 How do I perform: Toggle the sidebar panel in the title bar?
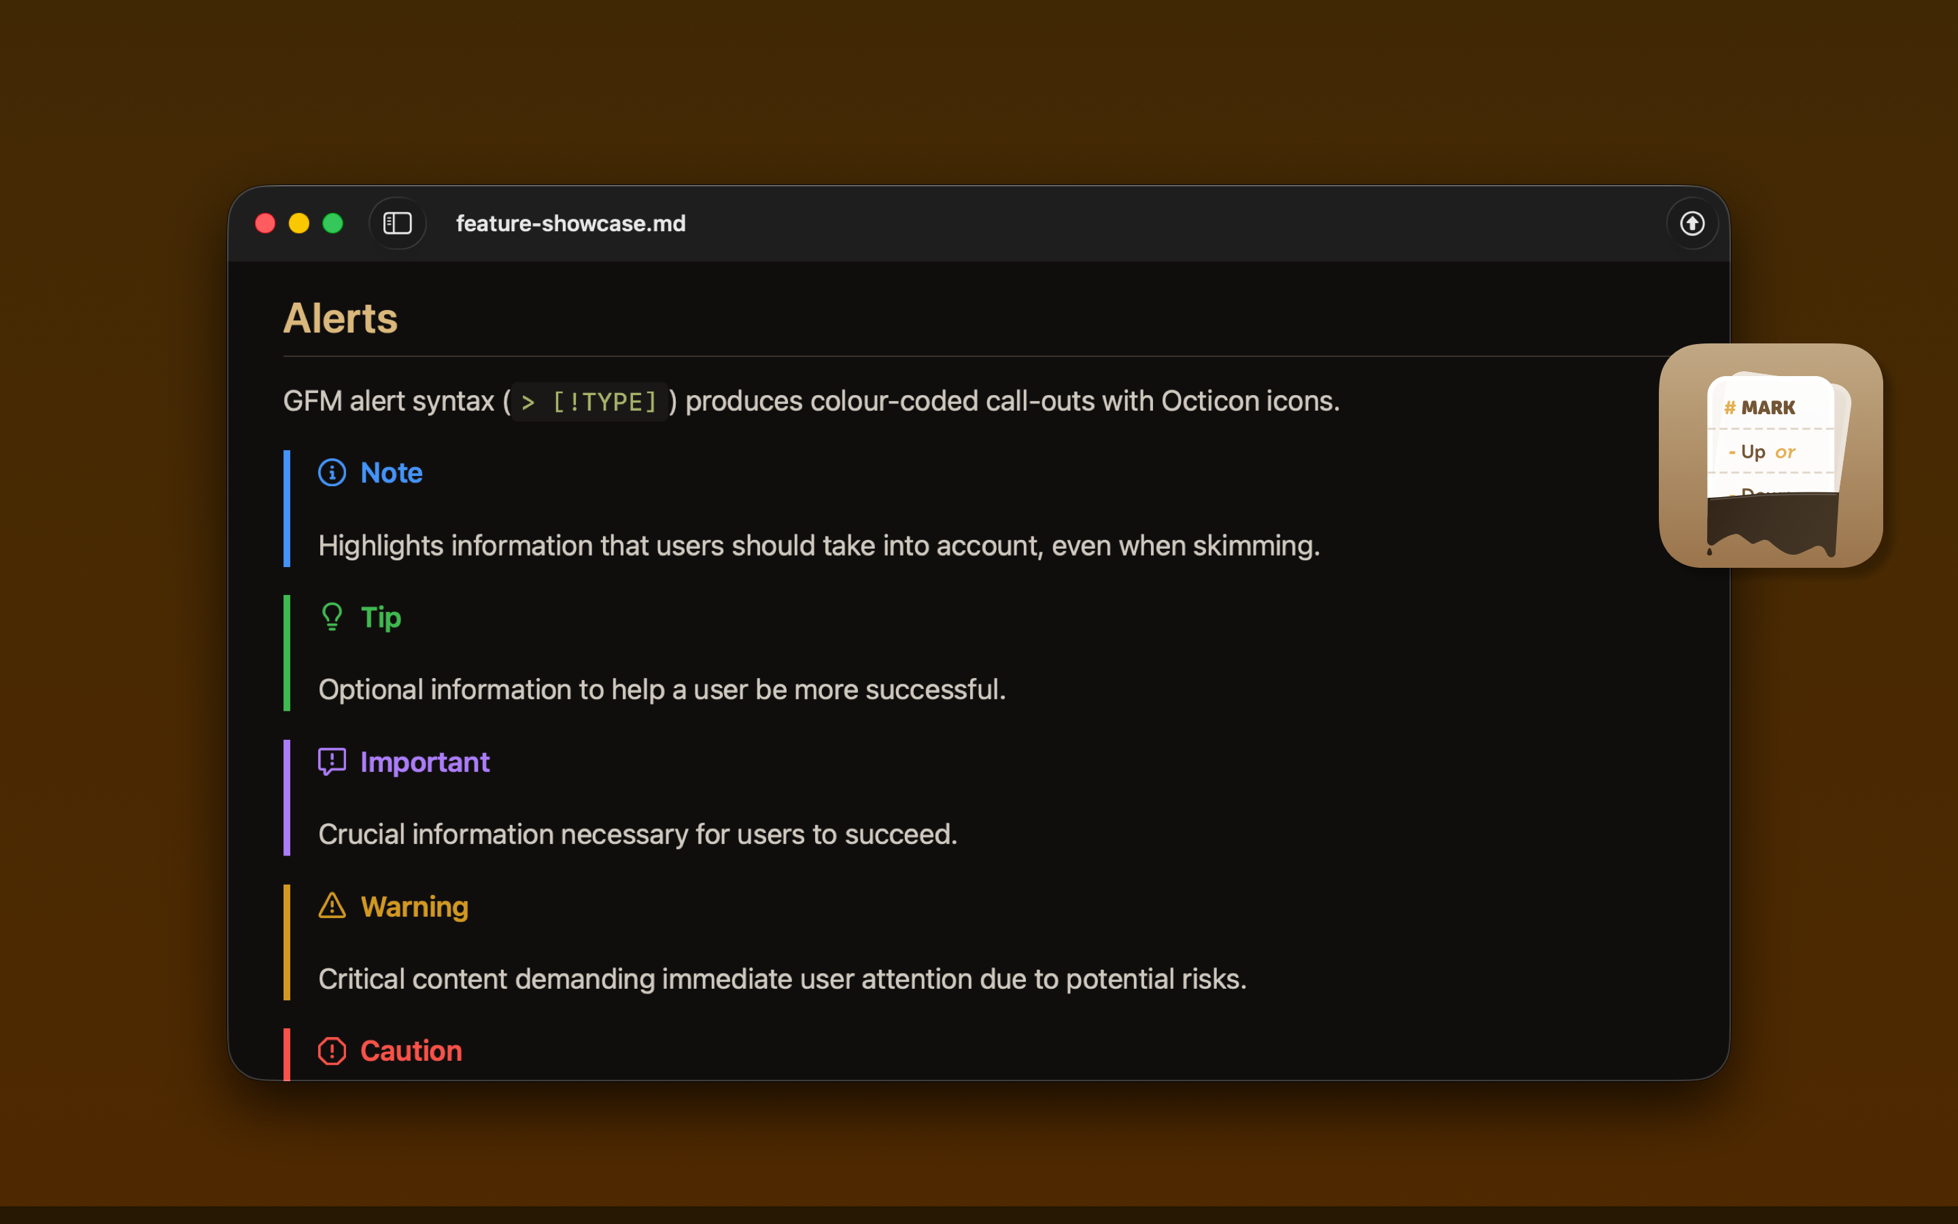point(397,224)
